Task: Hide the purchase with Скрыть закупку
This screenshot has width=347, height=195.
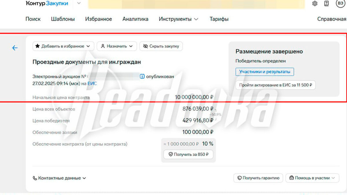Action: pos(161,46)
